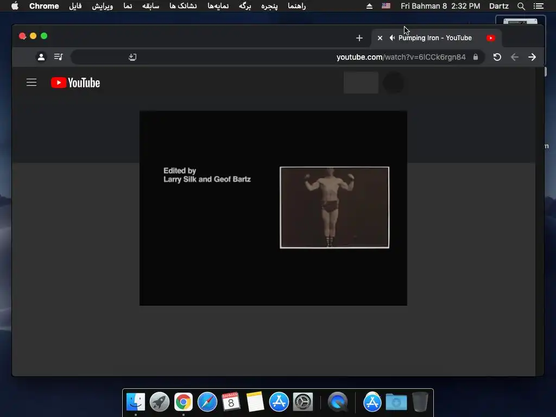Click the yellow minimize window button
556x417 pixels.
tap(33, 36)
